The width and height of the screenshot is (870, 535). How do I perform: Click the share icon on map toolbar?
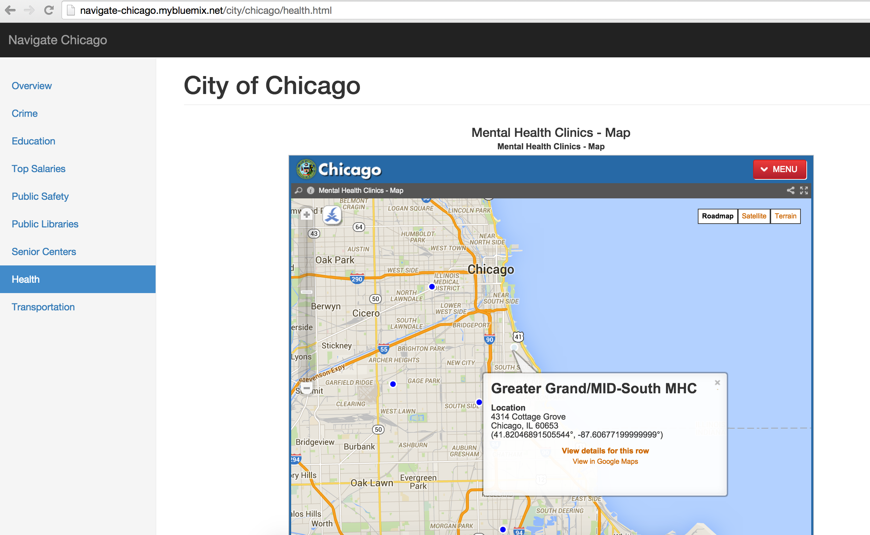(x=790, y=190)
